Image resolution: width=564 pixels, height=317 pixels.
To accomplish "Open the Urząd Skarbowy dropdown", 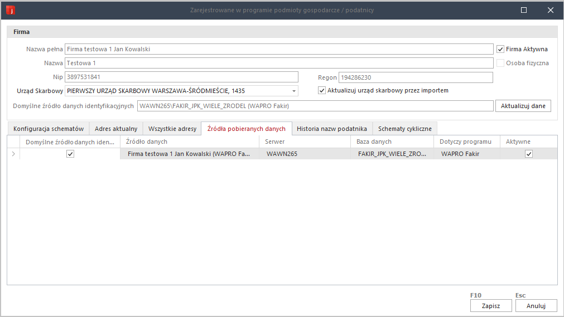I will coord(293,91).
